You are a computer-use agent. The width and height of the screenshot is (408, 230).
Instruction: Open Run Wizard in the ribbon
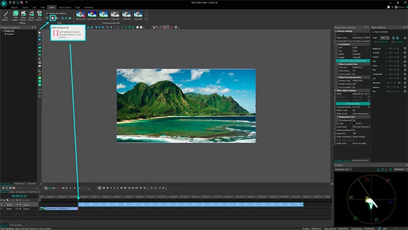tap(6, 16)
